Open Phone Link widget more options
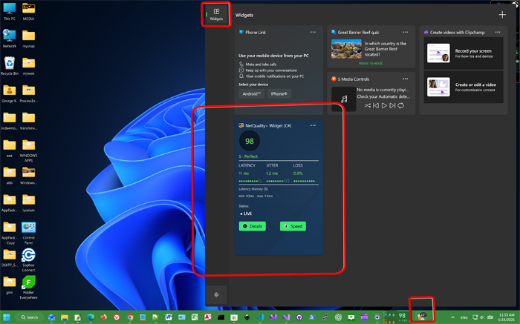 313,32
